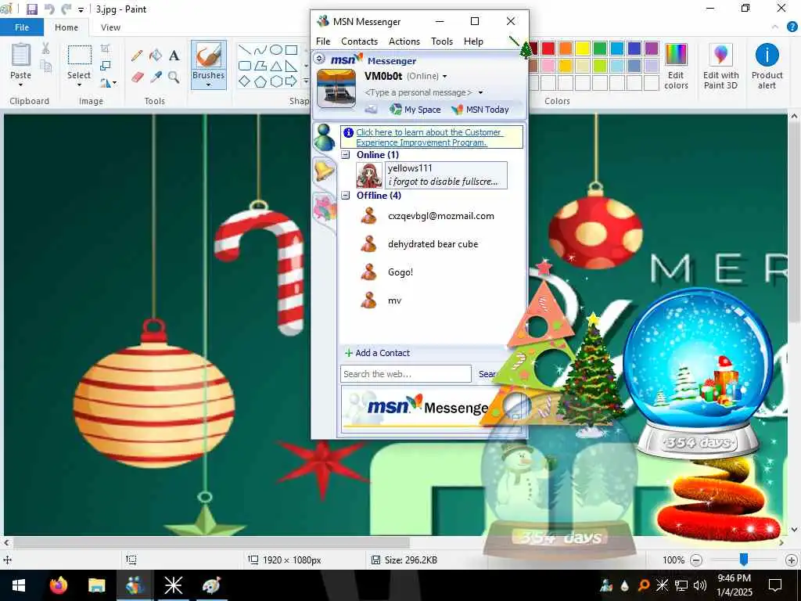
Task: Open Customize Quick Access Toolbar dropdown
Action: point(81,9)
